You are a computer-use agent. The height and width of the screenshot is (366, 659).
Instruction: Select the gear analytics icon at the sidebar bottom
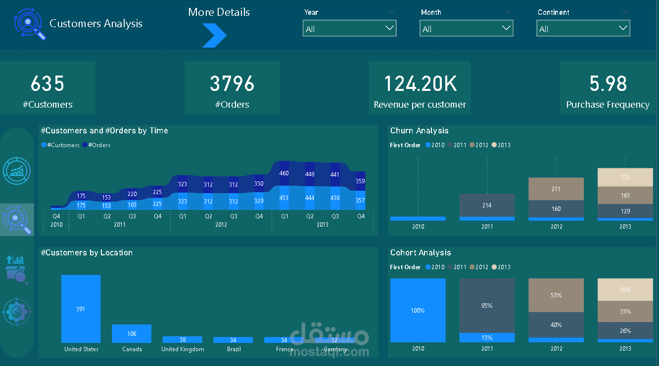click(17, 311)
